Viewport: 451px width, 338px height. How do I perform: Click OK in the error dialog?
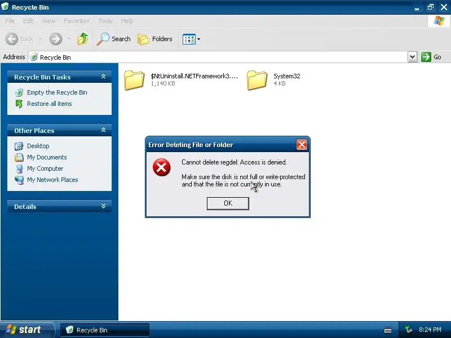(228, 203)
